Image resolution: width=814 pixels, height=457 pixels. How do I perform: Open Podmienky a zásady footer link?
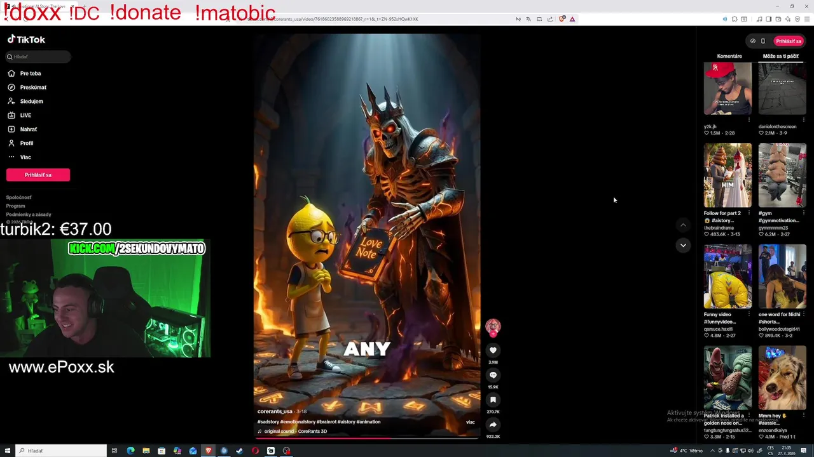point(29,215)
